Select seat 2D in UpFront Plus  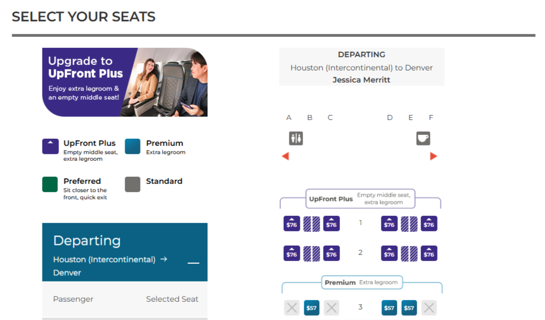pyautogui.click(x=389, y=253)
